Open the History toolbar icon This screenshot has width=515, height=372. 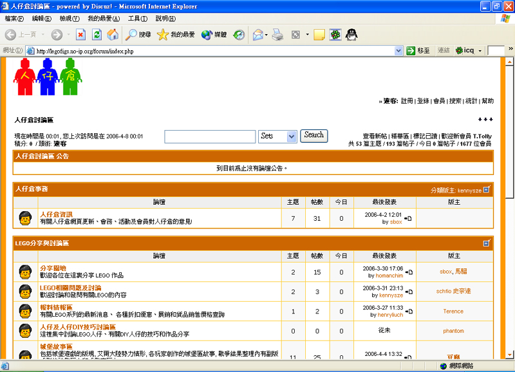tap(239, 35)
